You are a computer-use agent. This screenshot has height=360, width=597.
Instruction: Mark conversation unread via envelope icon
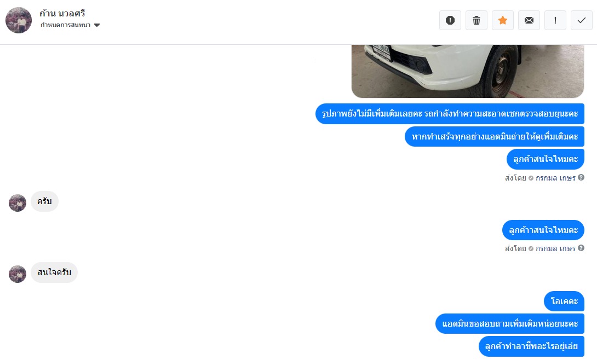tap(529, 20)
